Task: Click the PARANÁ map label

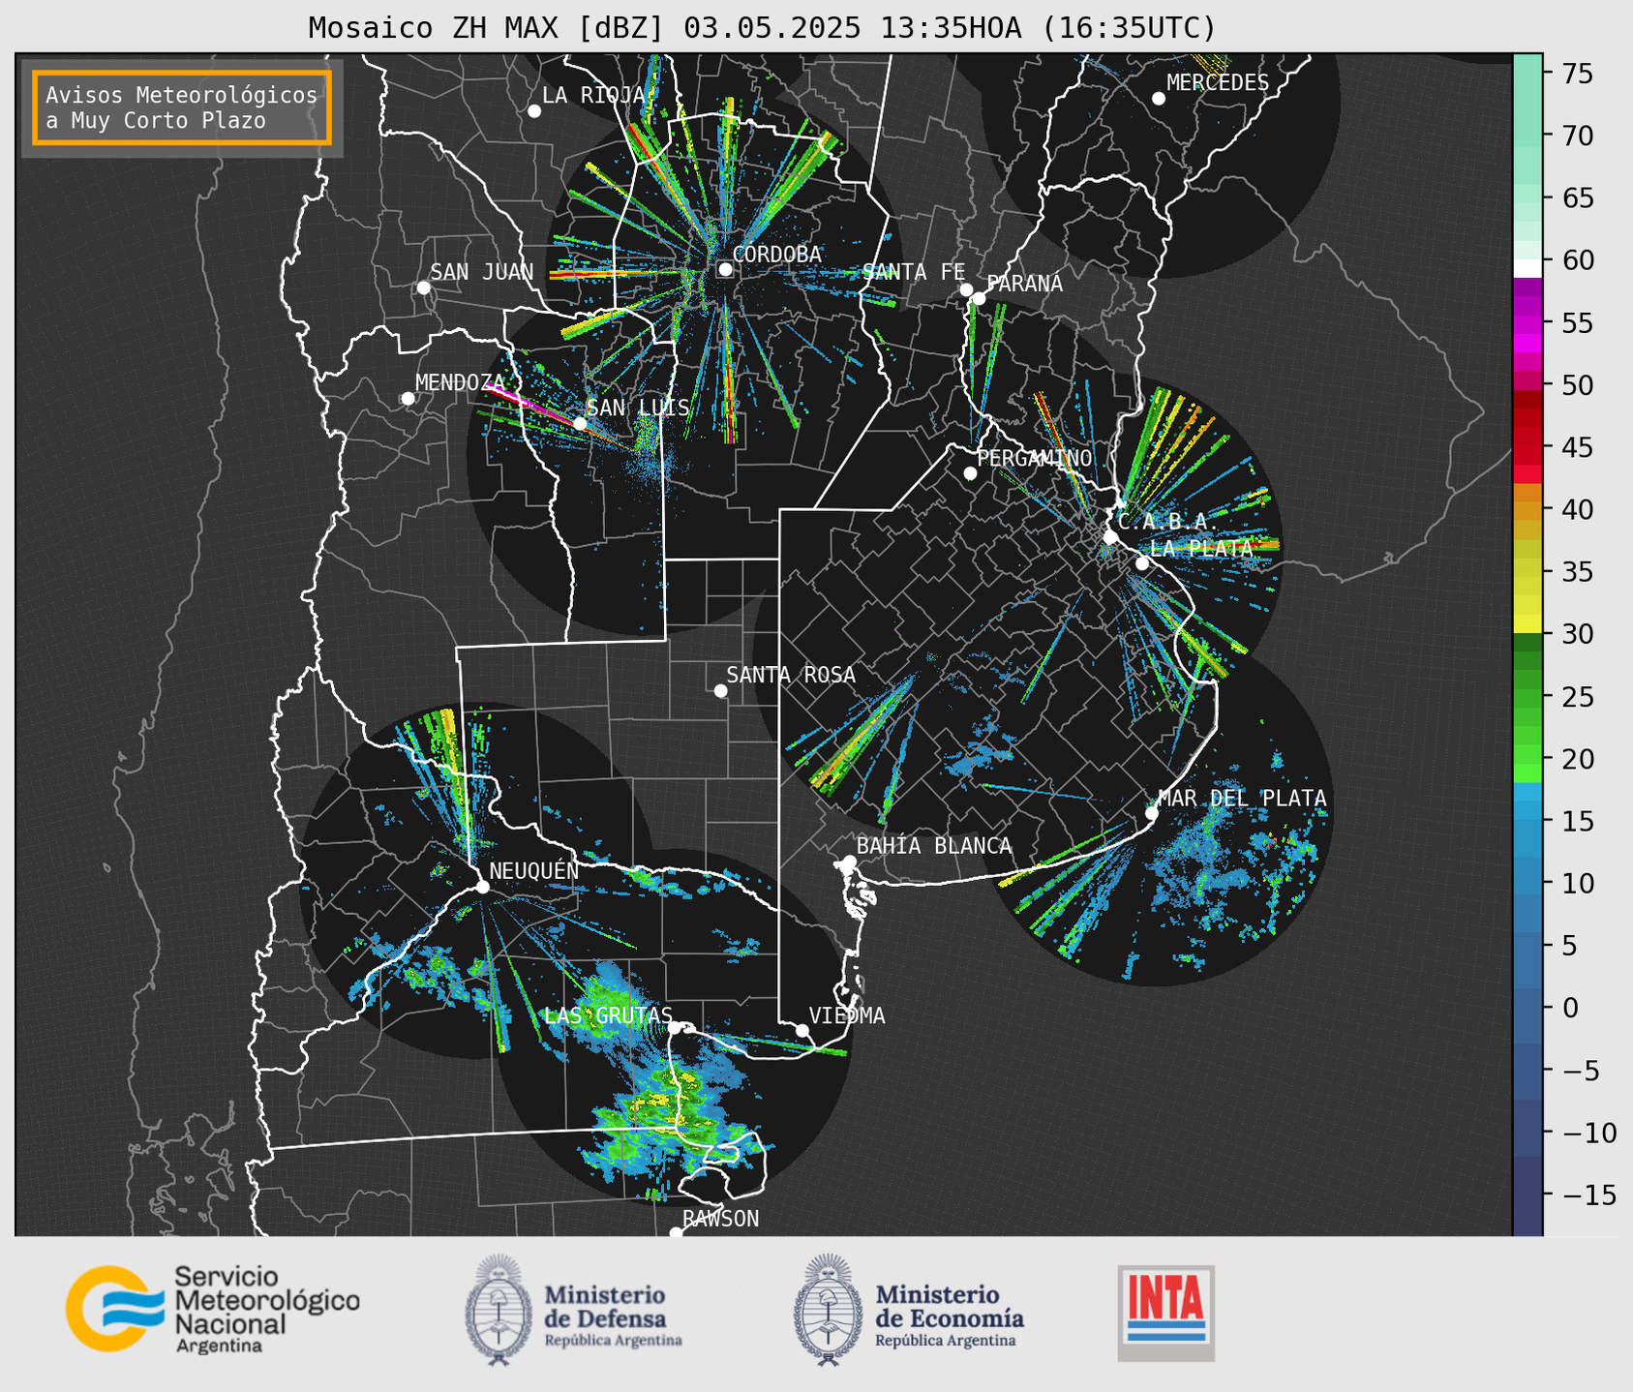Action: tap(1024, 284)
